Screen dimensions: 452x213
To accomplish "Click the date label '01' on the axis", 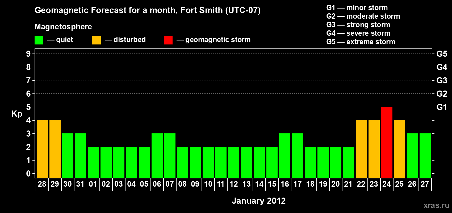I will [x=93, y=184].
